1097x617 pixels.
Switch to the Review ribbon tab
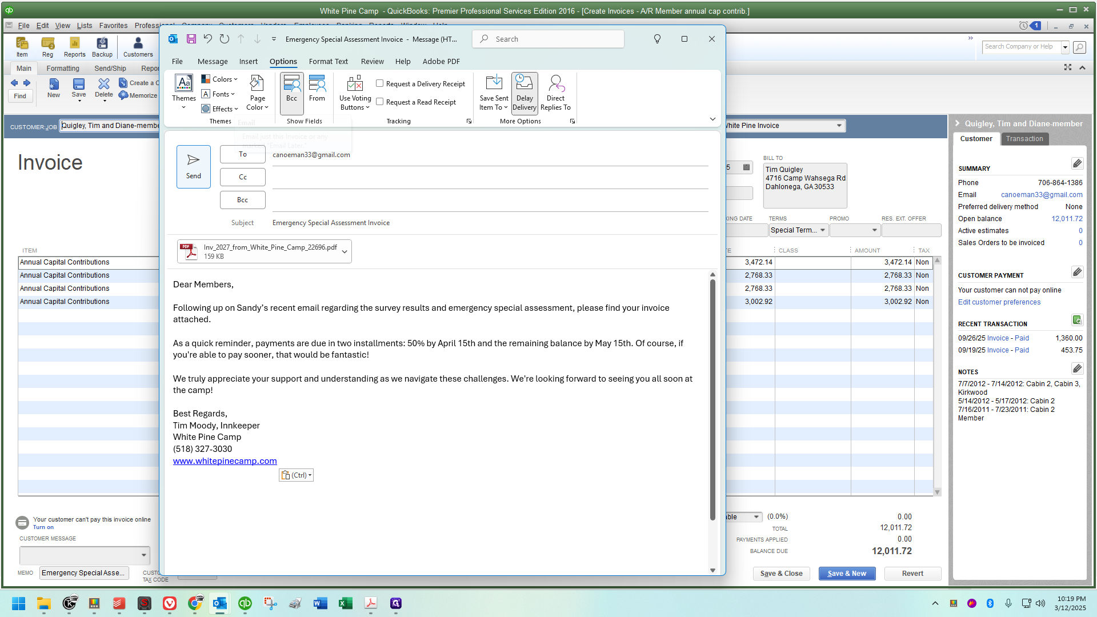point(372,61)
